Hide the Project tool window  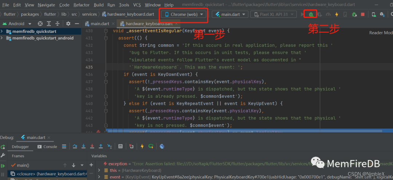tap(77, 24)
